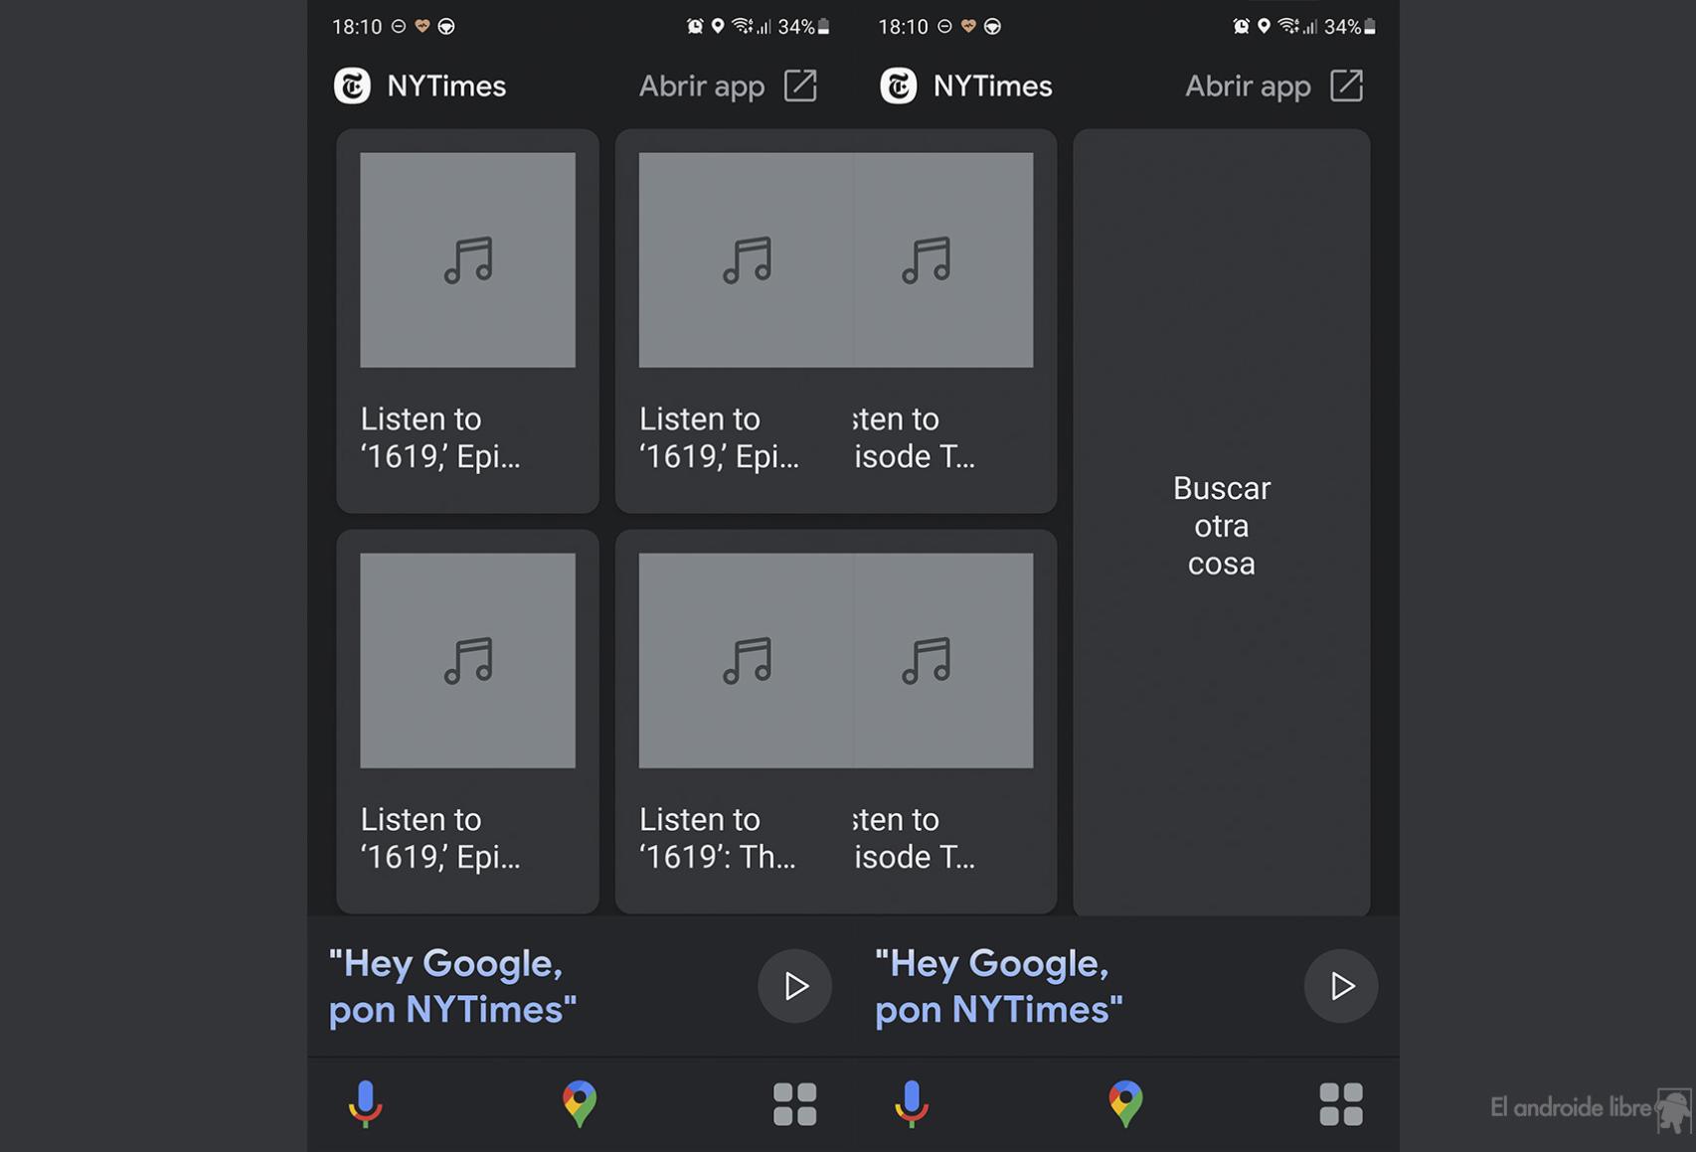Viewport: 1696px width, 1152px height.
Task: Click the NYTimes logo icon on right screen
Action: click(898, 86)
